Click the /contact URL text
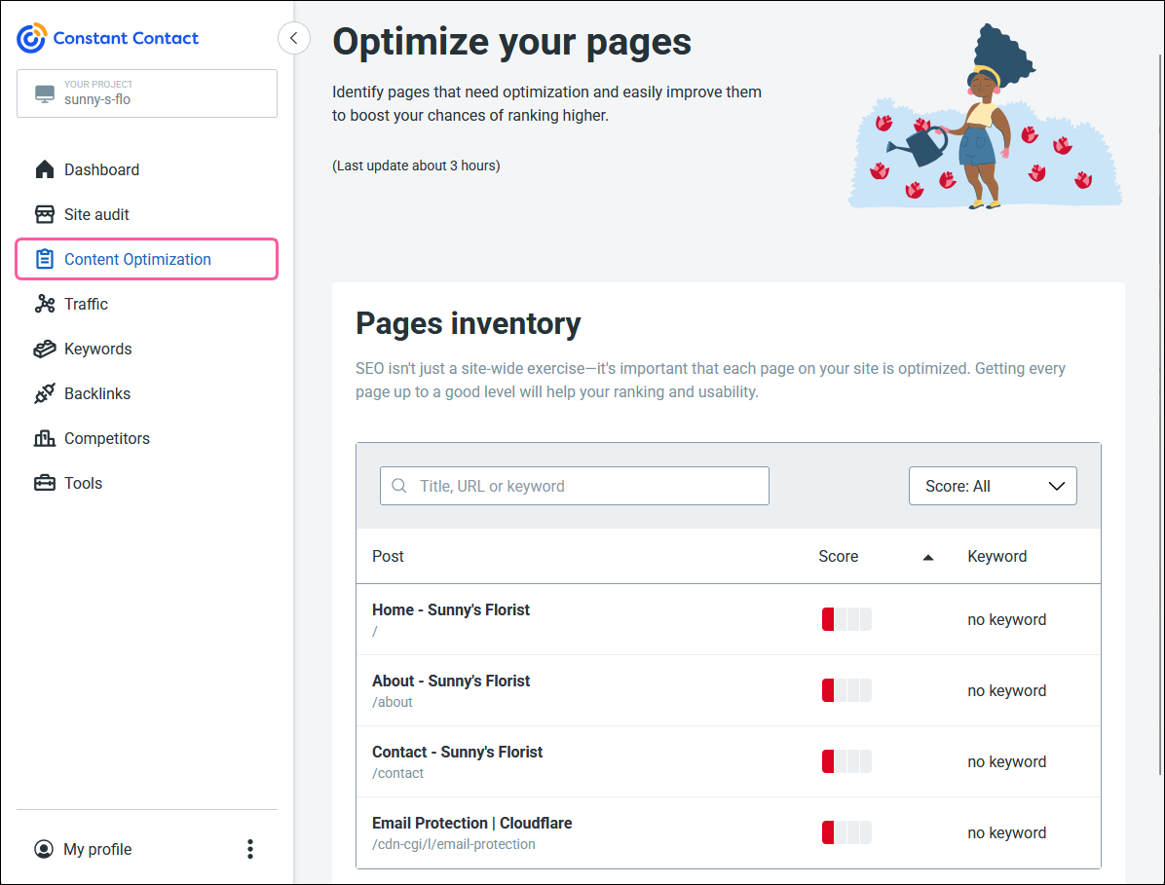The image size is (1165, 885). (397, 773)
